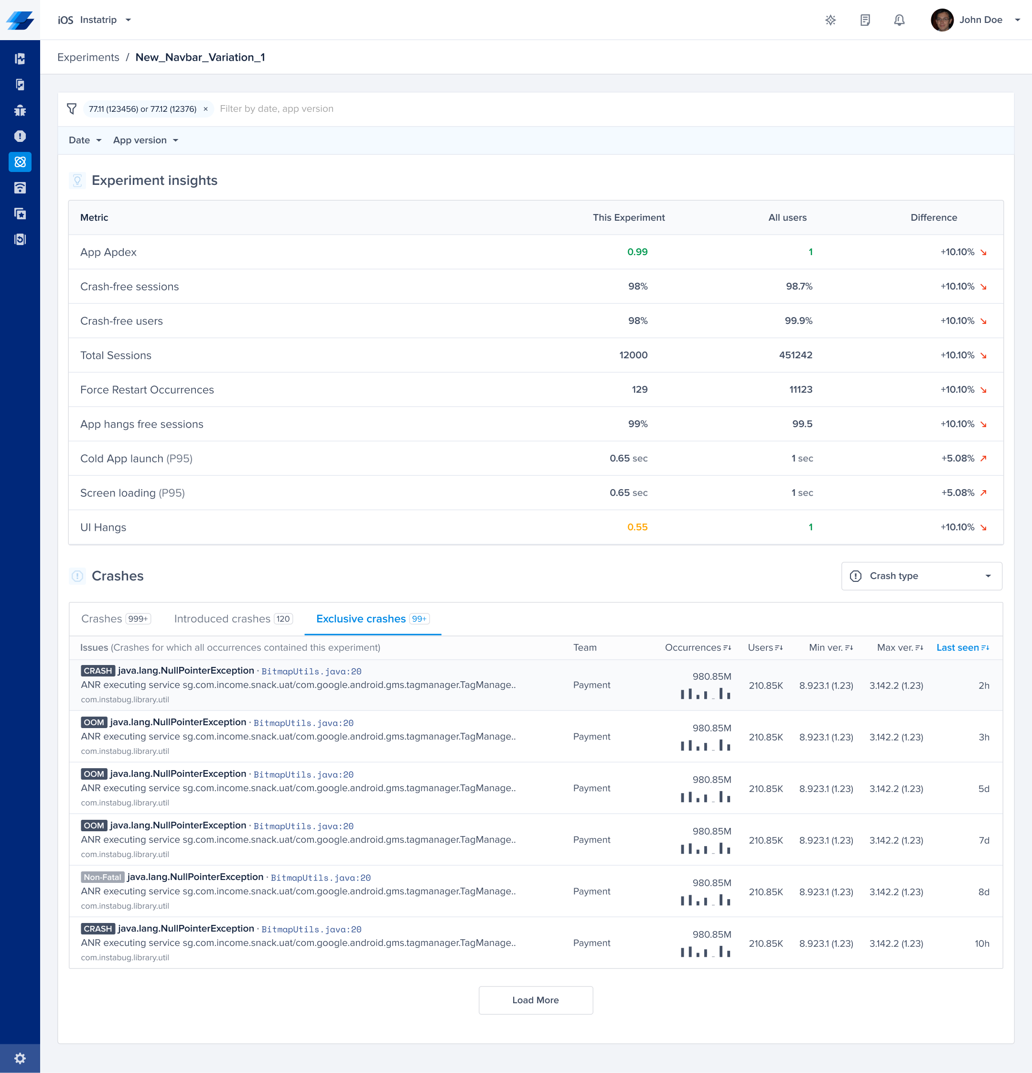The image size is (1032, 1073).
Task: Open the document notes icon in header
Action: (865, 20)
